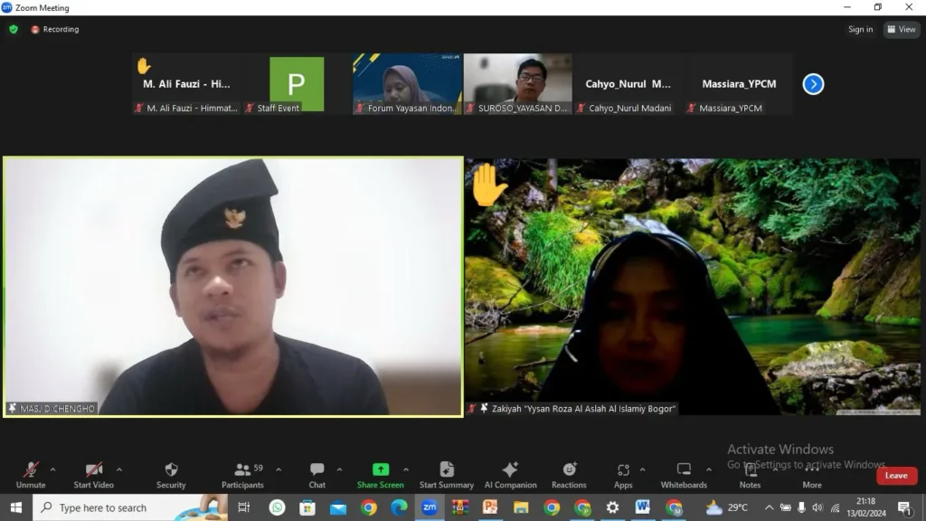Image resolution: width=926 pixels, height=521 pixels.
Task: Open the Reactions emoji menu
Action: pos(569,476)
